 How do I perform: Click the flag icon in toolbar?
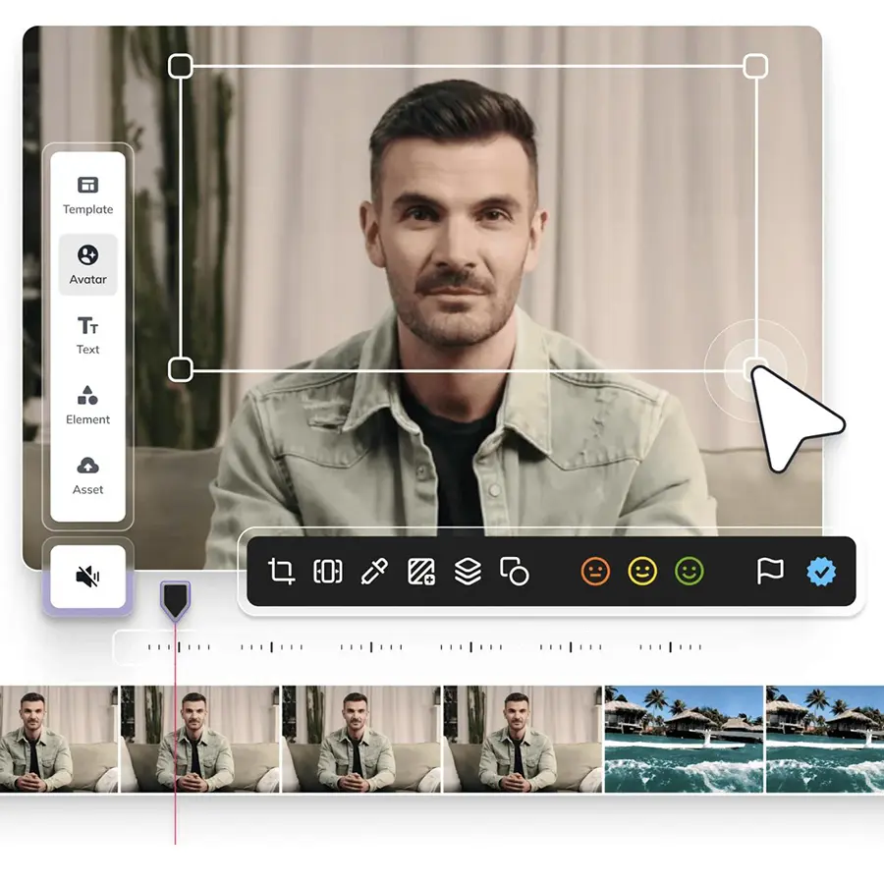point(769,571)
